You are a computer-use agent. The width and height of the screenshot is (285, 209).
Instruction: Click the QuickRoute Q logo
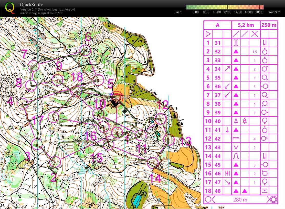coord(10,8)
